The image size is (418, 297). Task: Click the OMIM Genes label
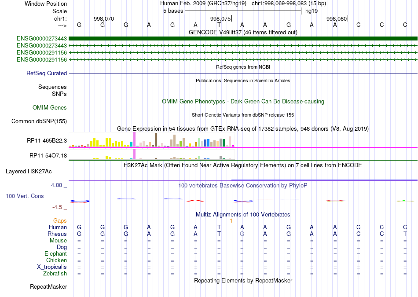click(x=50, y=107)
